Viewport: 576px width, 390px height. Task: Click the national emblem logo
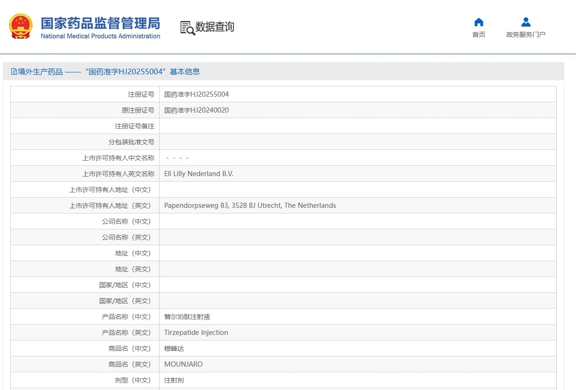pyautogui.click(x=21, y=26)
